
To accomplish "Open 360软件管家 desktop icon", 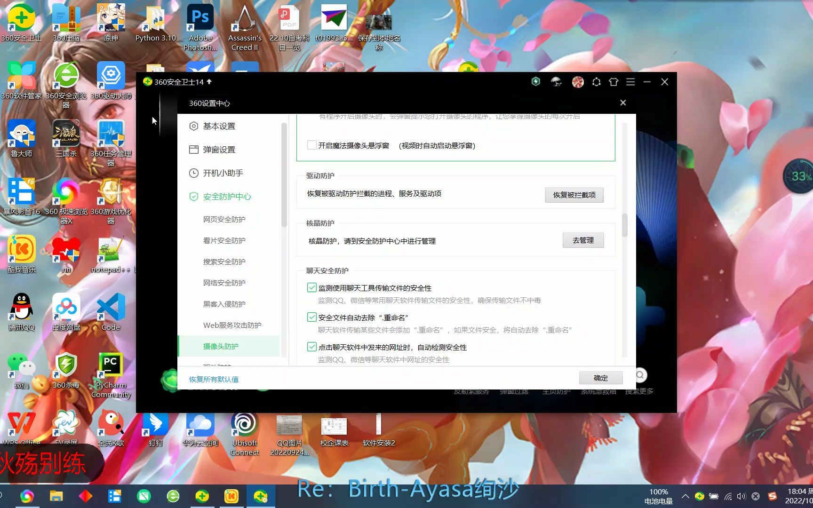I will point(21,80).
